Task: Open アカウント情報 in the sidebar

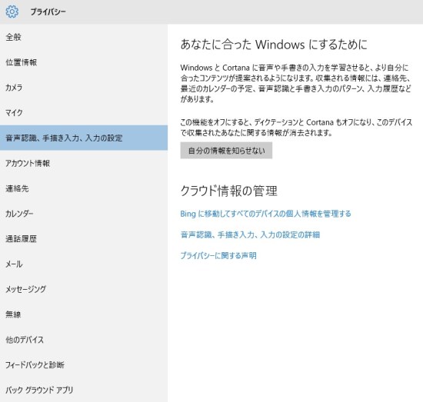Action: (84, 163)
